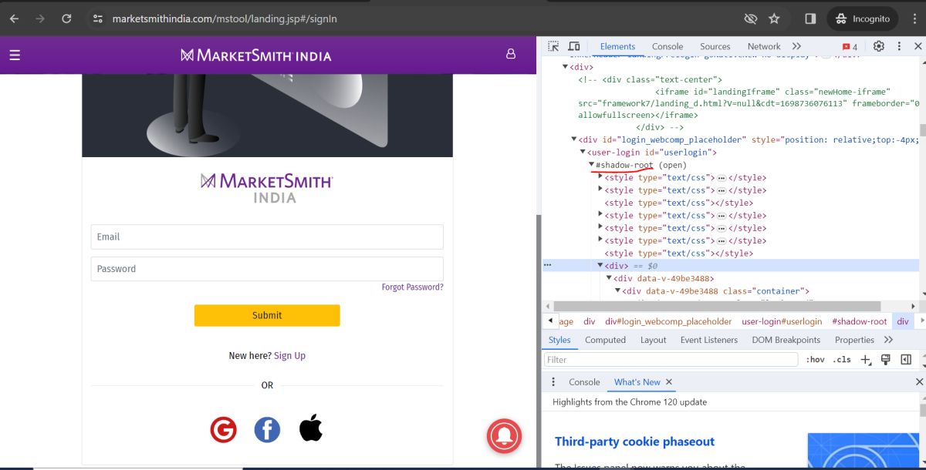Reload the page with refresh icon

pyautogui.click(x=66, y=18)
